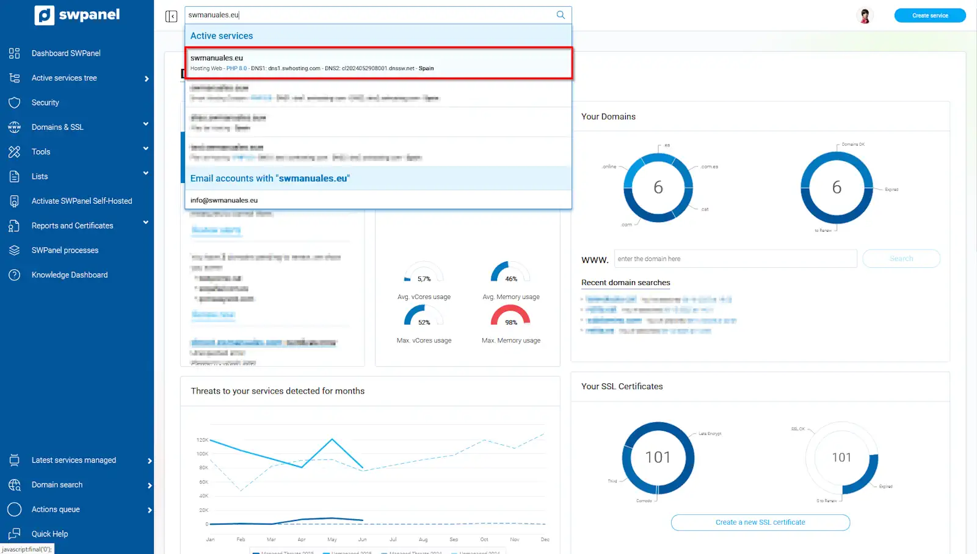Image resolution: width=977 pixels, height=554 pixels.
Task: Click the Max. vCores usage 52% gauge
Action: (424, 316)
